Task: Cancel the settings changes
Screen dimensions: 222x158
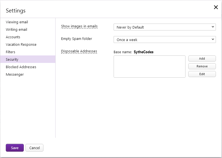Action: pyautogui.click(x=34, y=148)
